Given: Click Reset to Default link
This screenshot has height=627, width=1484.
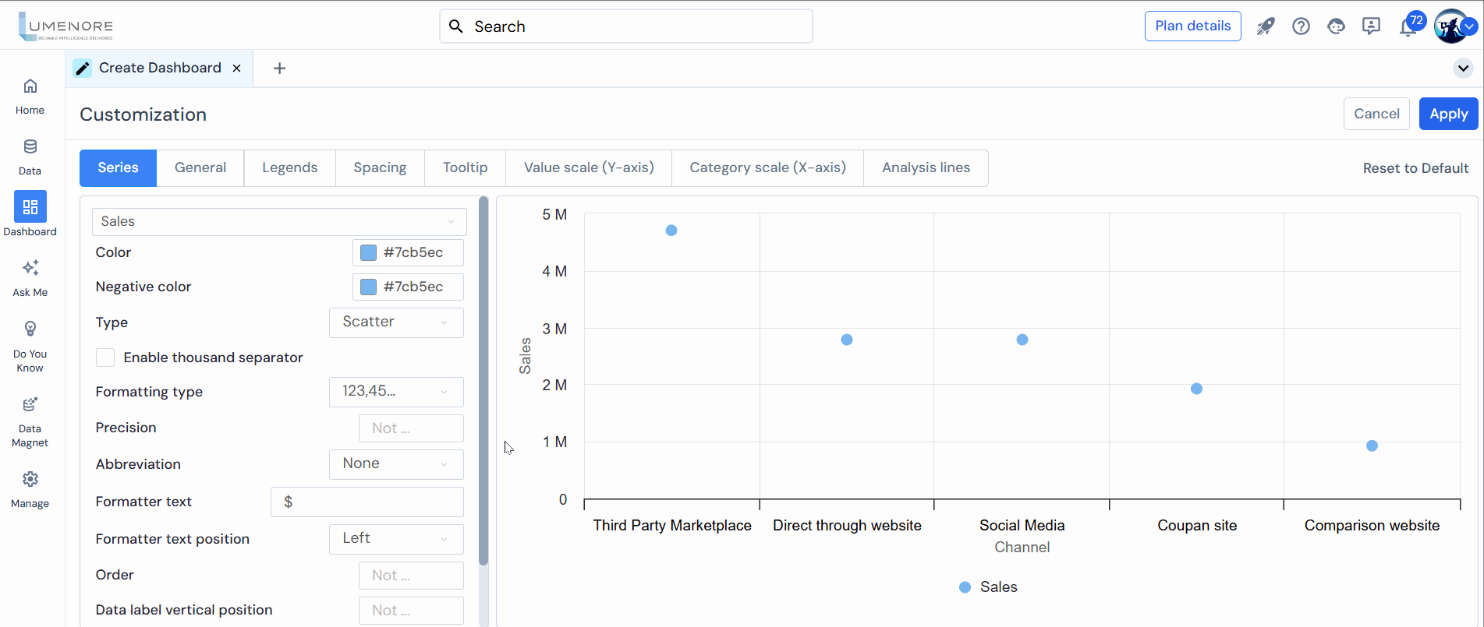Looking at the screenshot, I should (x=1415, y=168).
